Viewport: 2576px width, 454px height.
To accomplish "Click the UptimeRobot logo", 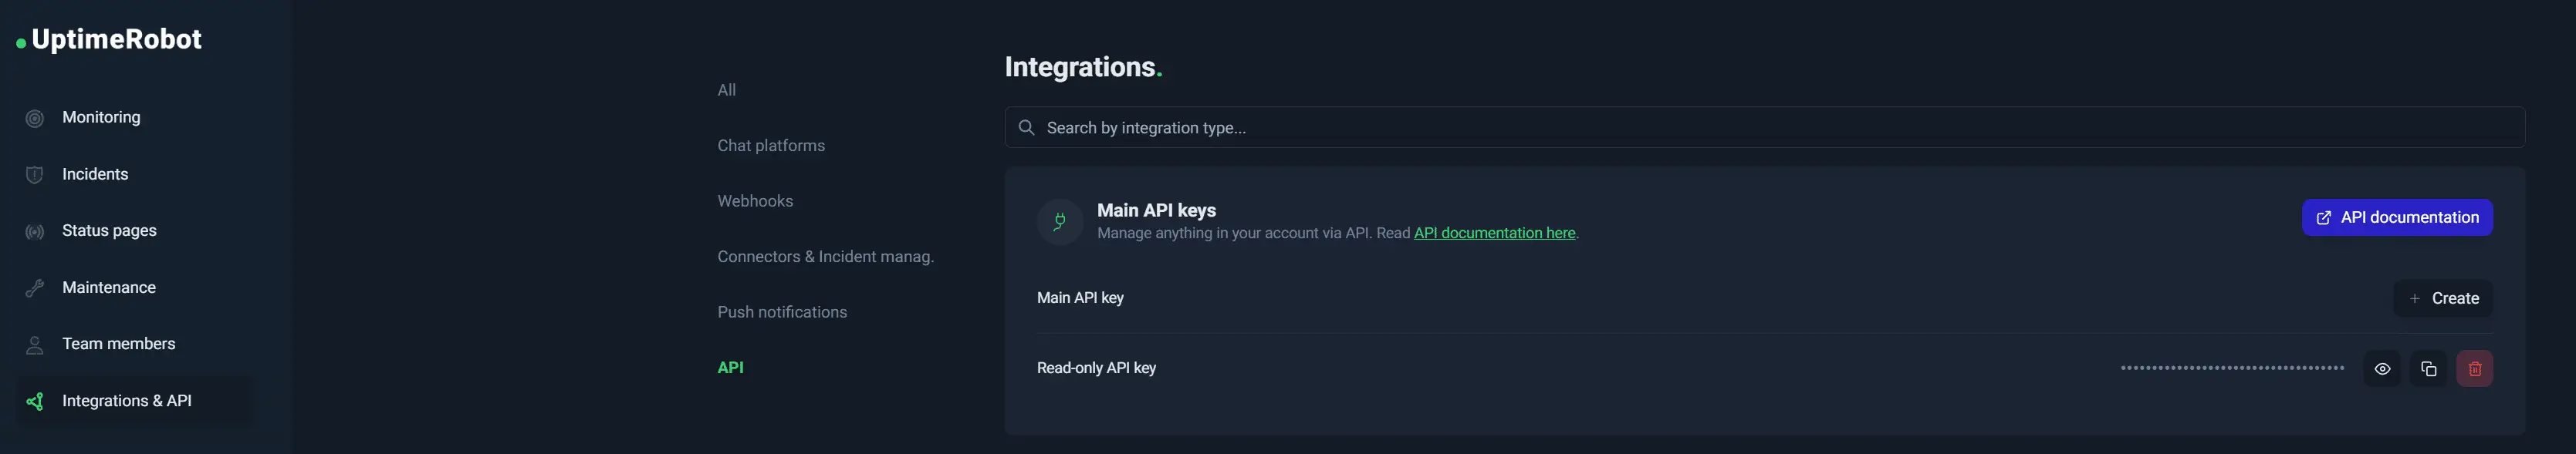I will coord(109,40).
